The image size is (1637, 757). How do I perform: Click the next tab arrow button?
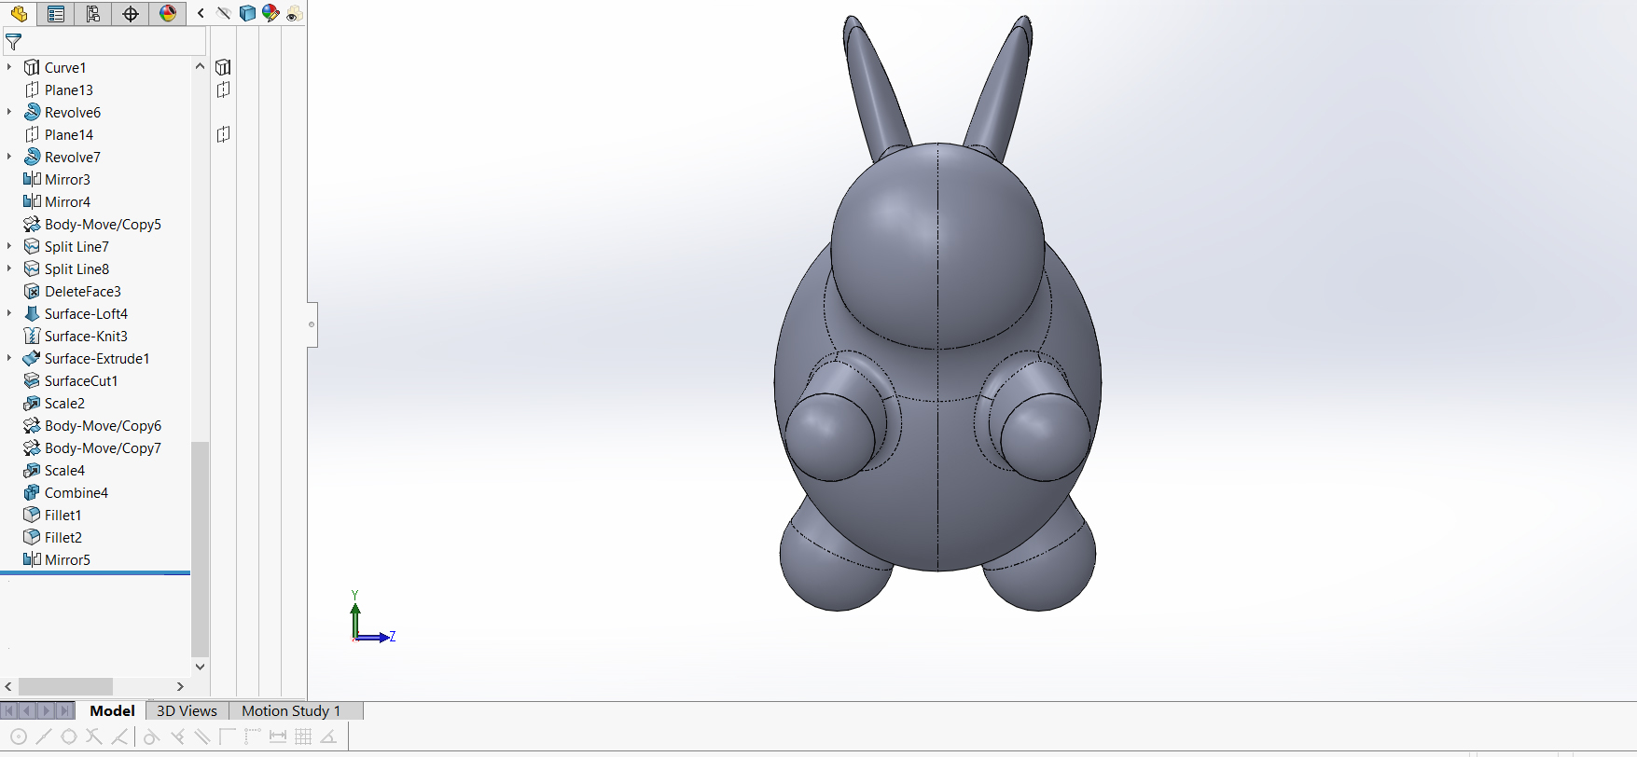[x=46, y=710]
